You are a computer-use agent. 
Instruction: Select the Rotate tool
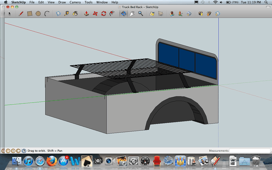tap(103, 14)
